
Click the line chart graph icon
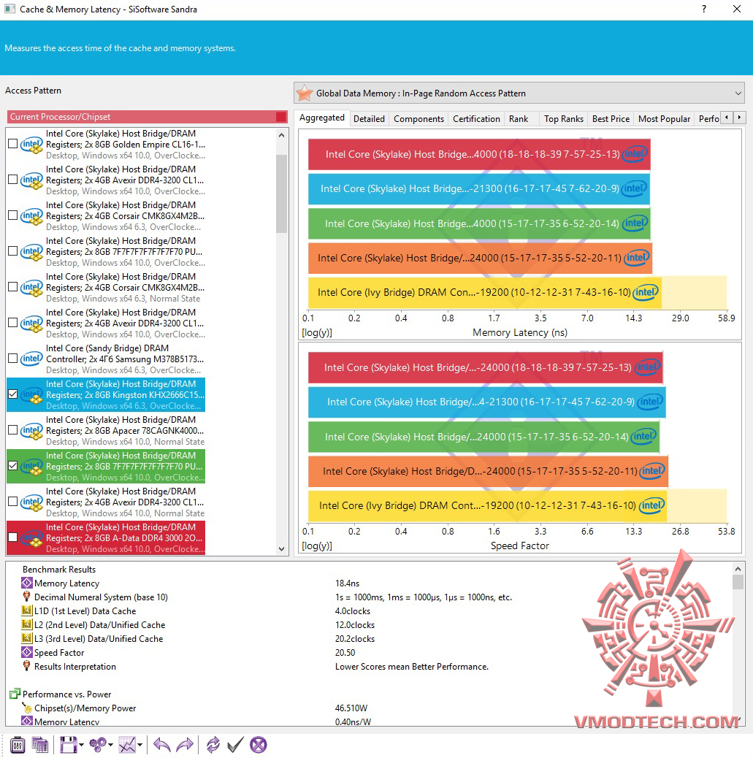127,744
